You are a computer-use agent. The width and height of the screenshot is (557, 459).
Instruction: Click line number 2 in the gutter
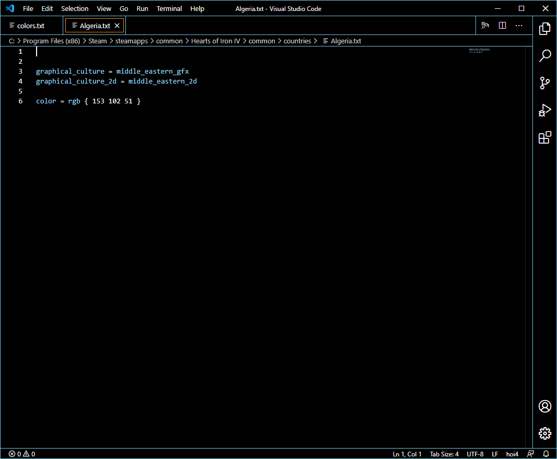click(x=20, y=62)
